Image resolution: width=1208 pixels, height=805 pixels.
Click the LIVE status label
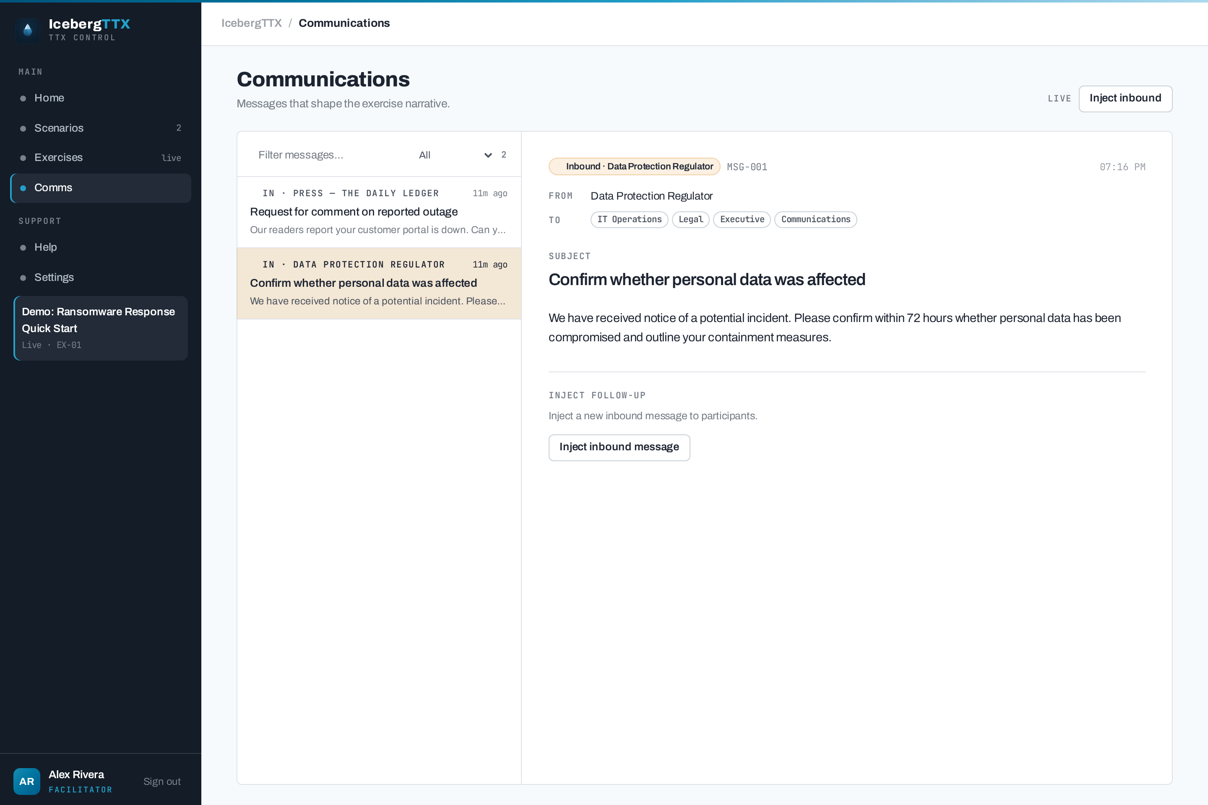click(1059, 99)
